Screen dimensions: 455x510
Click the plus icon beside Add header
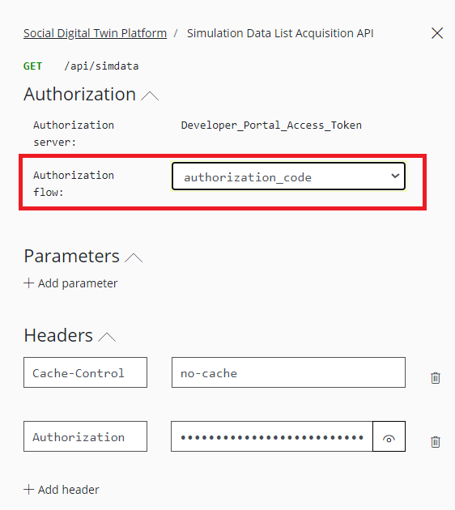click(x=28, y=489)
